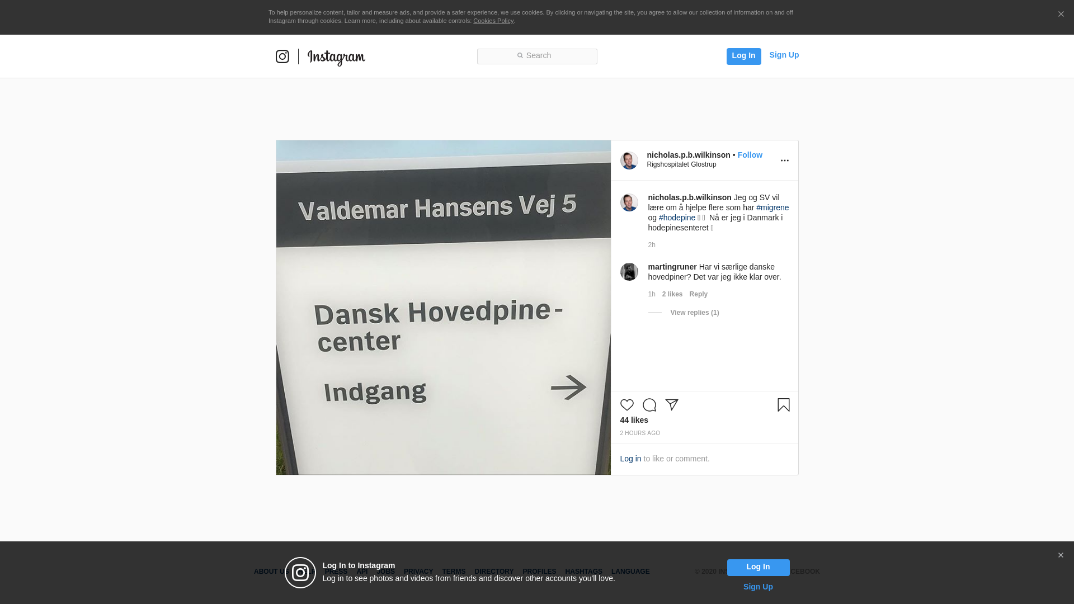Open the DIRECTORY footer link
The image size is (1074, 604).
click(x=494, y=572)
